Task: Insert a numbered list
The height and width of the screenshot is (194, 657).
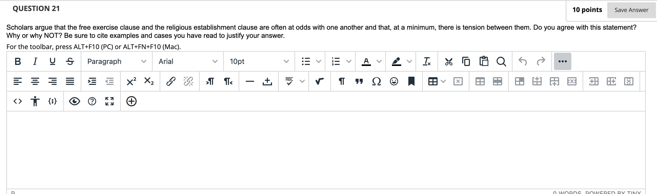Action: coord(336,61)
